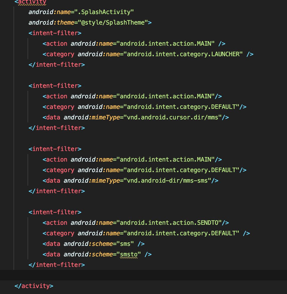Click closing intent-filter tag after LAUNCHER category
Viewport: 287px width, 294px height.
click(x=57, y=65)
